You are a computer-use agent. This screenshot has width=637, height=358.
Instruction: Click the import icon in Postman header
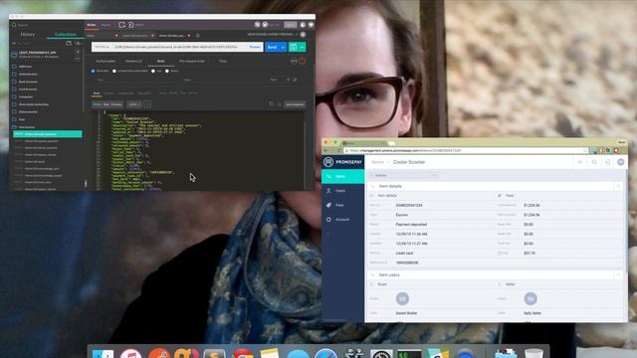point(130,25)
